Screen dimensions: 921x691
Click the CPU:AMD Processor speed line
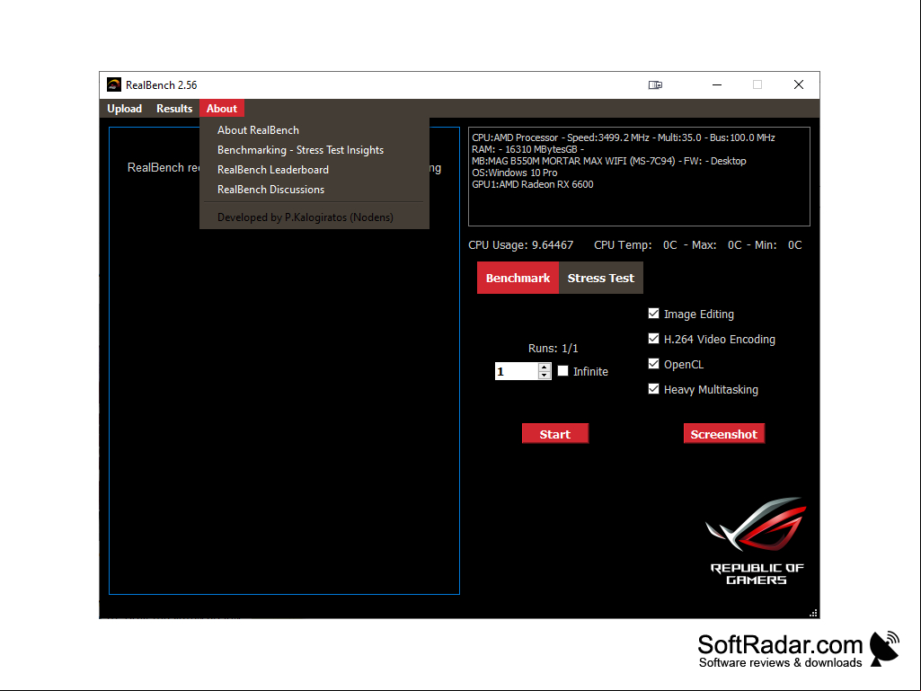point(624,137)
